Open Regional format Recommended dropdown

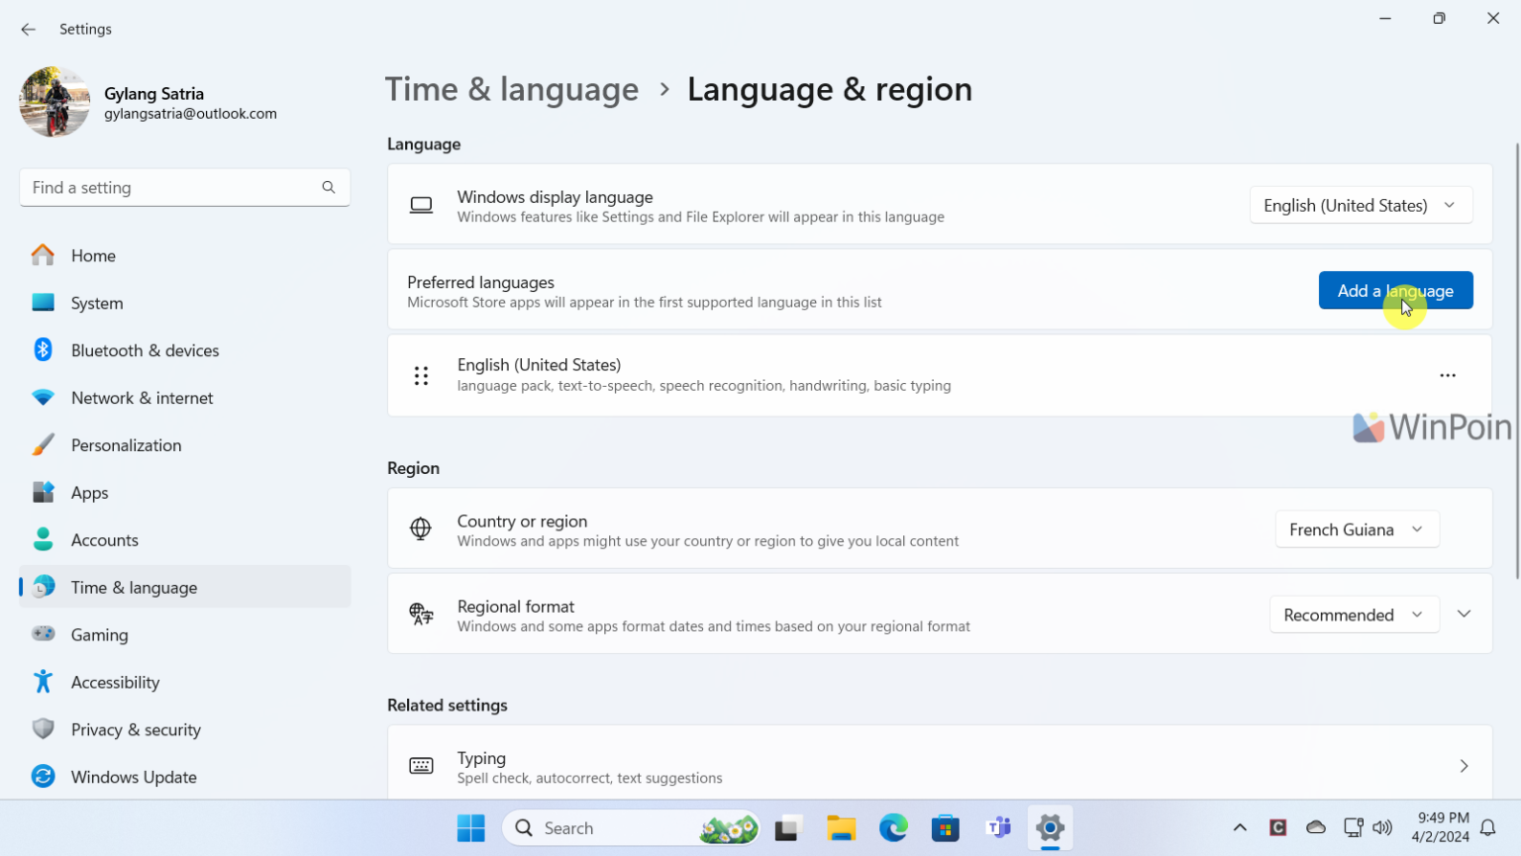(x=1354, y=615)
